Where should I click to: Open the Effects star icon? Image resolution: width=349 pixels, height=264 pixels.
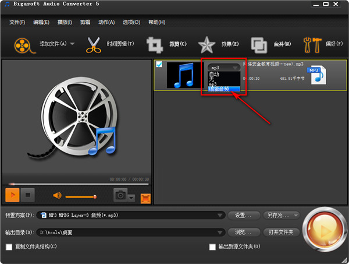pos(206,44)
